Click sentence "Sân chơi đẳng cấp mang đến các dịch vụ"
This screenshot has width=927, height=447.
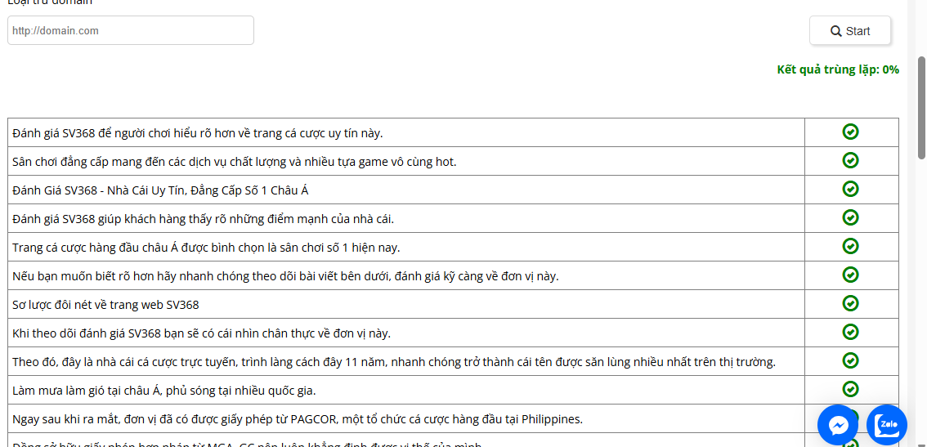(234, 162)
